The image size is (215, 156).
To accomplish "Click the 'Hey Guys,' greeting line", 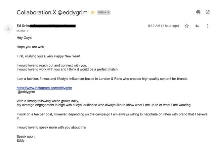I will 25,38.
